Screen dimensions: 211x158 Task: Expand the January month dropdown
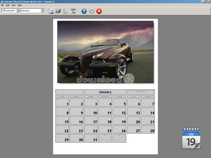(42, 11)
